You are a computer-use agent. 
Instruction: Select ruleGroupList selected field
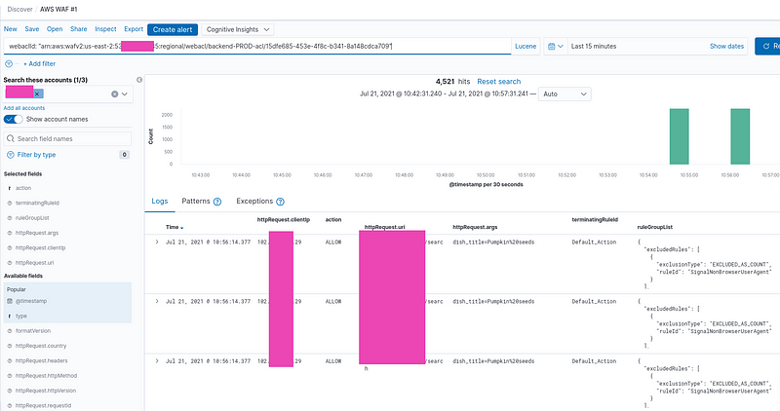(x=32, y=218)
